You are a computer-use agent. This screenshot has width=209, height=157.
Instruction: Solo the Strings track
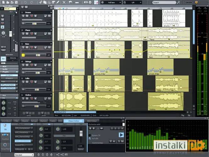[23, 65]
